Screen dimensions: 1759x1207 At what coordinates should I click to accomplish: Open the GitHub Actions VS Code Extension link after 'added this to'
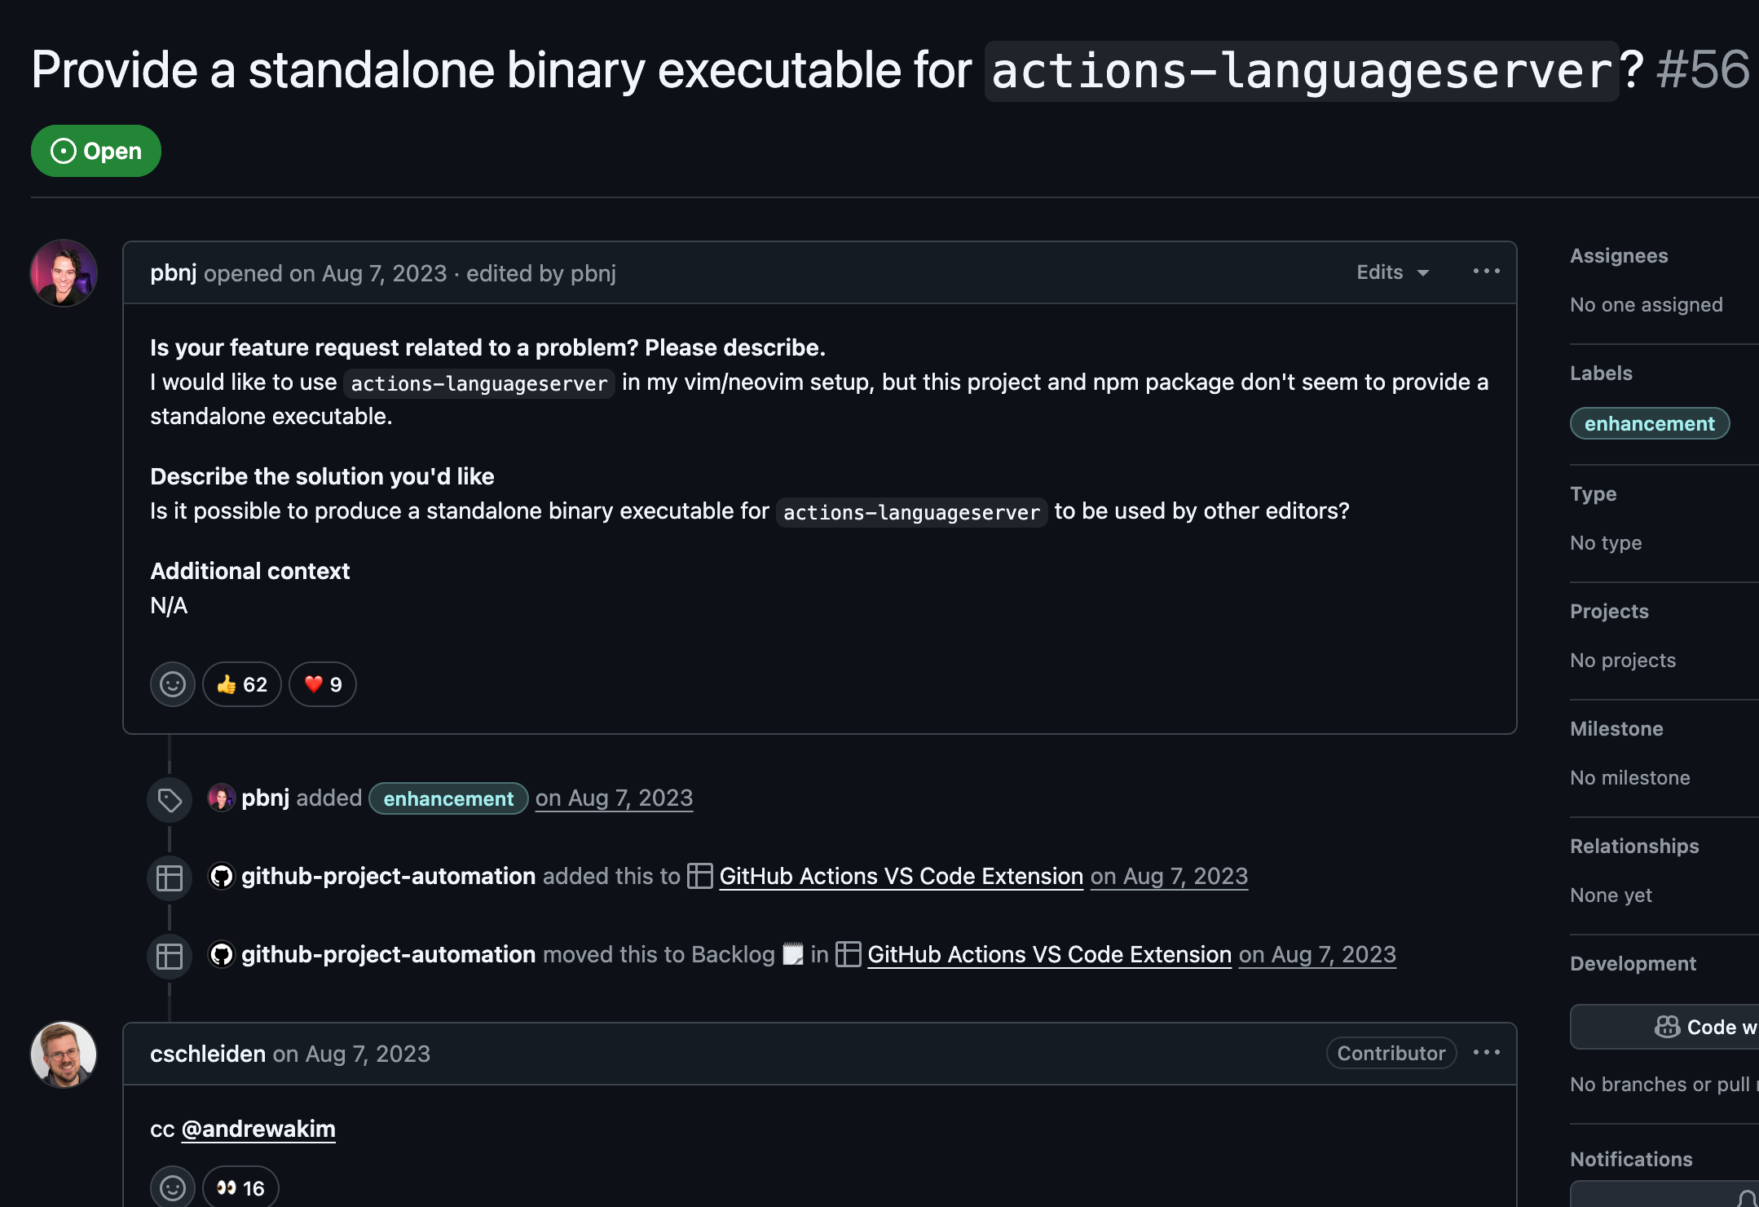[901, 876]
